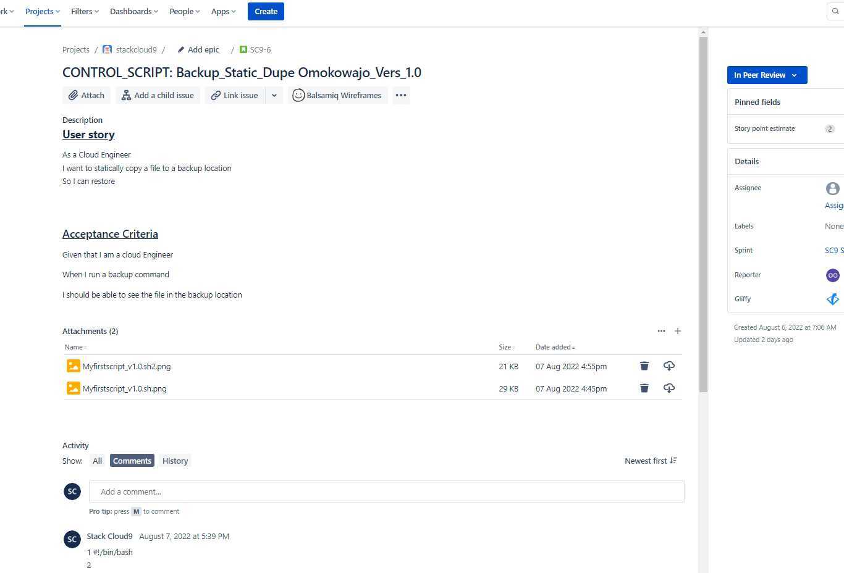Download the Myfirstscript_v1.0.sh.png attachment
The image size is (844, 573).
(x=669, y=388)
